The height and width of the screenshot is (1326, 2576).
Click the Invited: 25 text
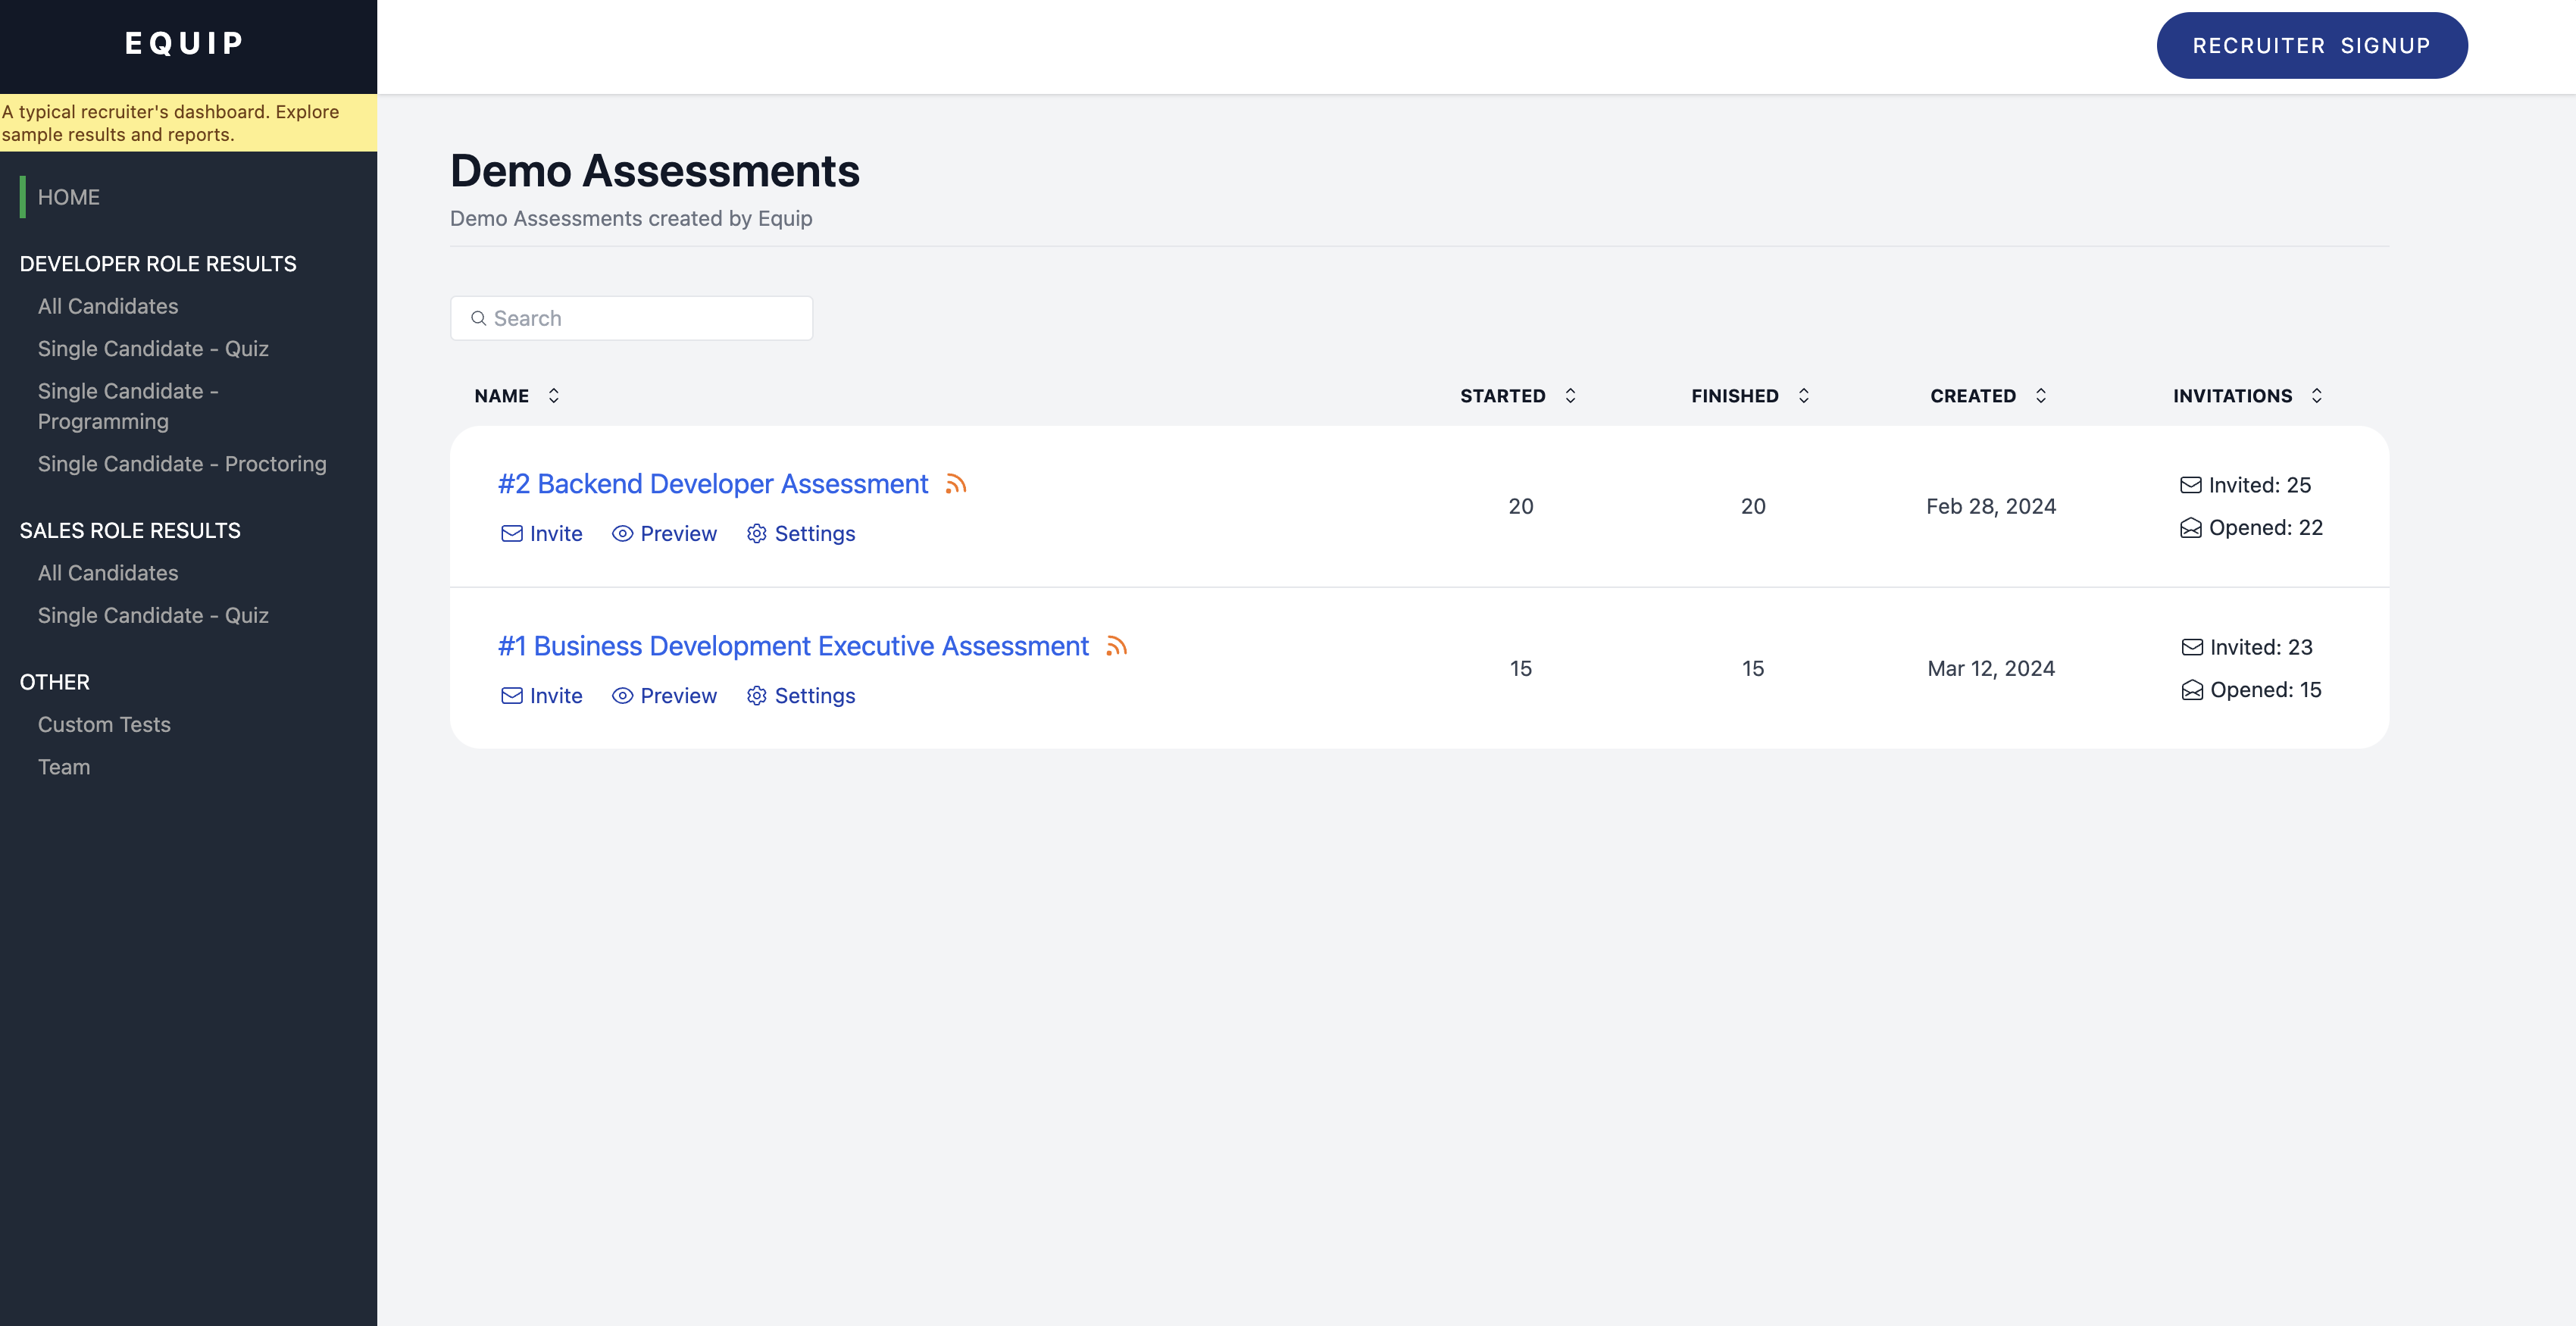pos(2260,485)
